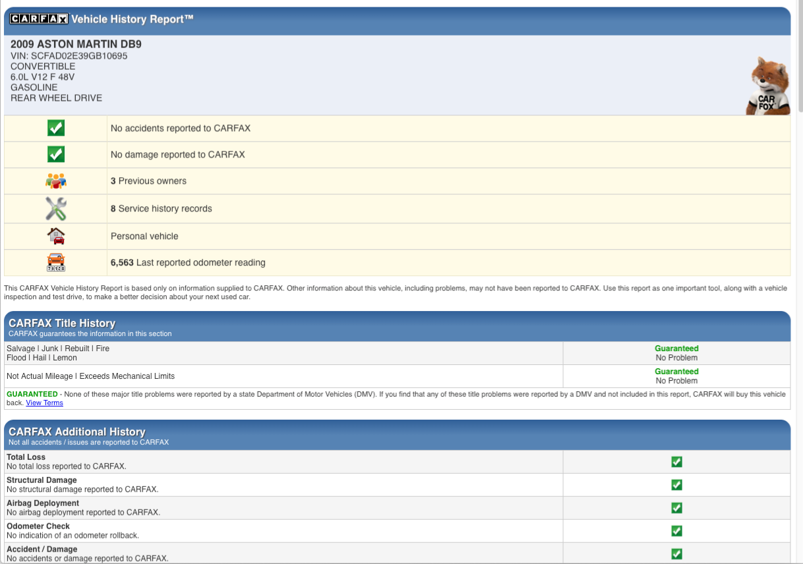803x564 pixels.
Task: Click the green check beside No accidents reported
Action: (56, 128)
